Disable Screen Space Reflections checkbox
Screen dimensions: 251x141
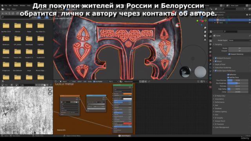coord(216,70)
